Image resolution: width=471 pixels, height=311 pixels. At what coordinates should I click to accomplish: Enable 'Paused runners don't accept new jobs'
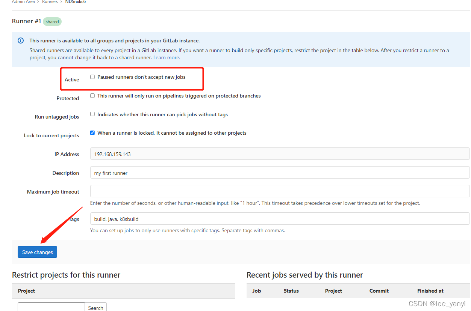coord(92,77)
